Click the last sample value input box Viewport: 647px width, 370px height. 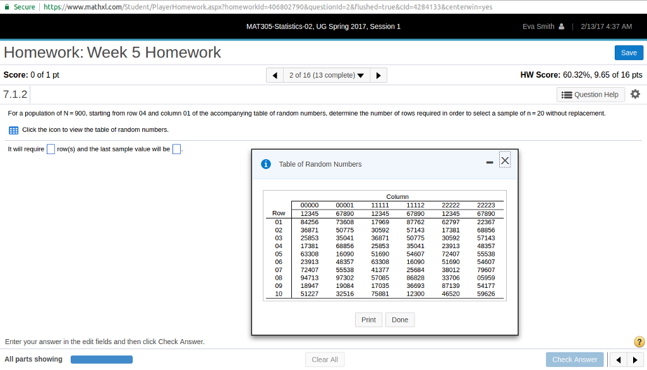pyautogui.click(x=177, y=149)
